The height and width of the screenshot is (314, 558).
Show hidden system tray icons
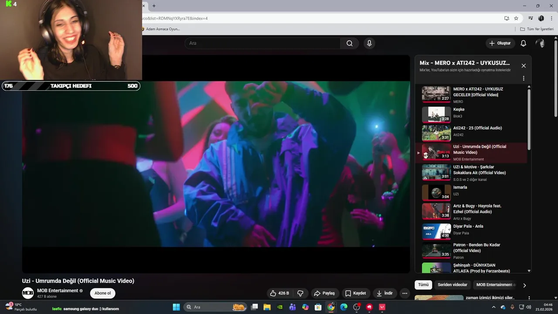tap(493, 307)
